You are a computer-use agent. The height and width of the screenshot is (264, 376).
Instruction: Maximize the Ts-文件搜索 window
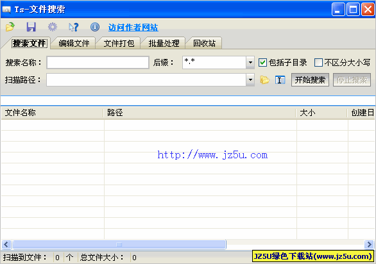tap(353, 10)
